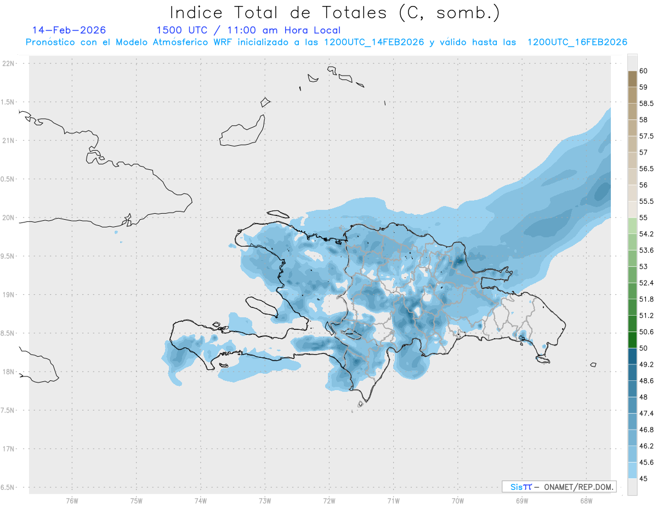The width and height of the screenshot is (658, 508).
Task: Pick the dark brown swatch between 59 and 60
Action: pyautogui.click(x=632, y=79)
